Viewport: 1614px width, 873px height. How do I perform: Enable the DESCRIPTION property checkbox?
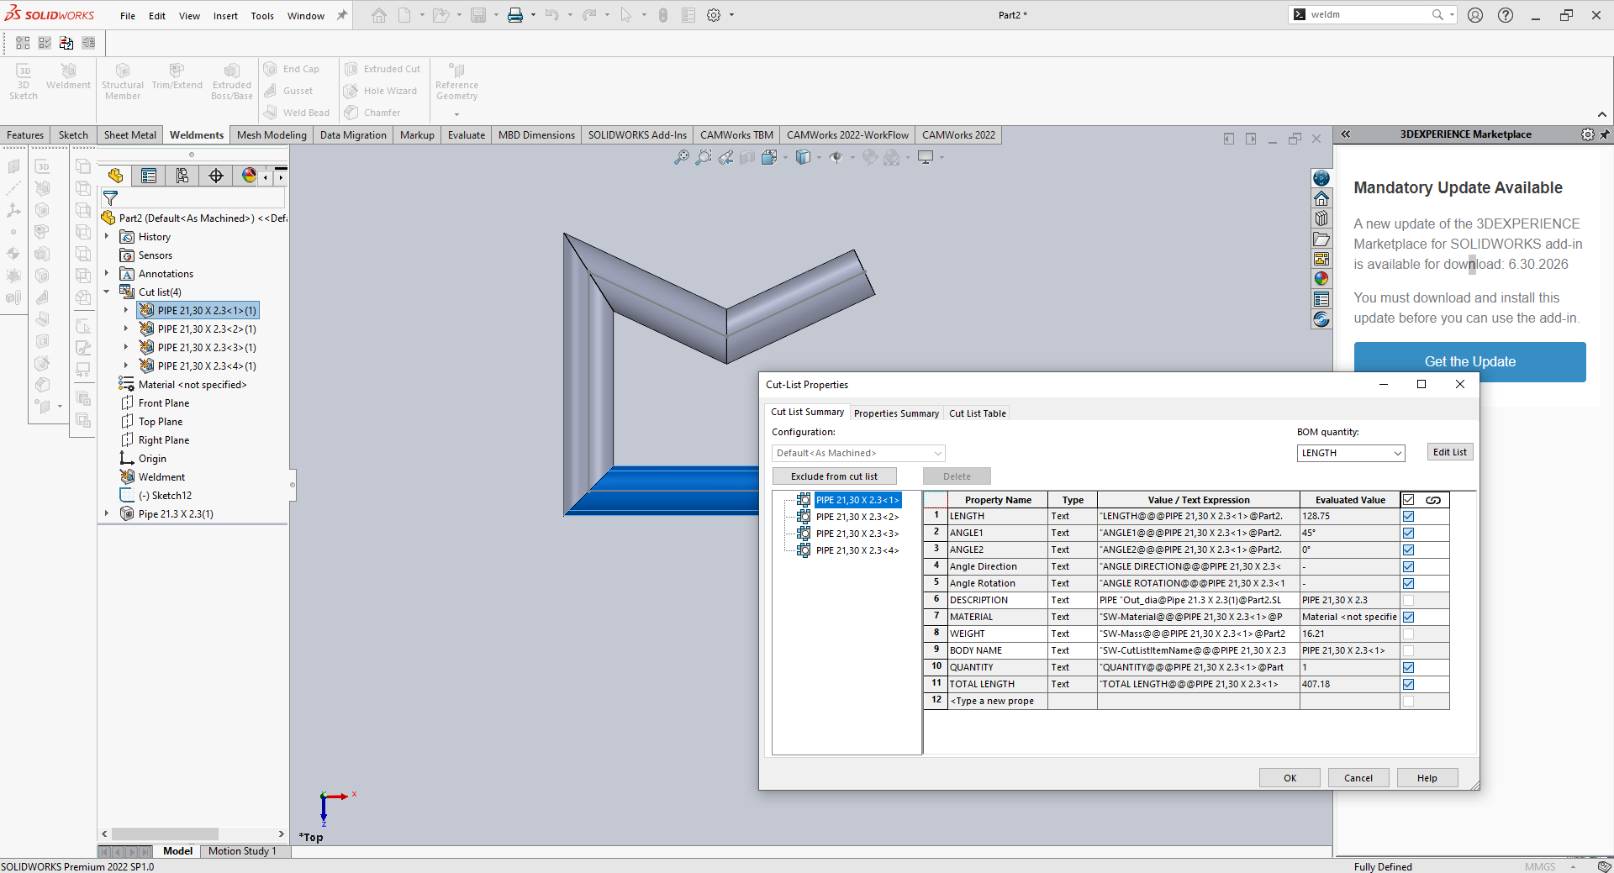1408,601
